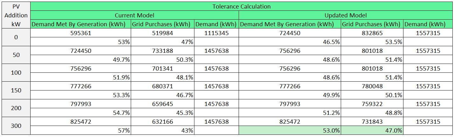The image size is (455, 137).
Task: Select the demand cell showing 1115345
Action: coord(216,33)
